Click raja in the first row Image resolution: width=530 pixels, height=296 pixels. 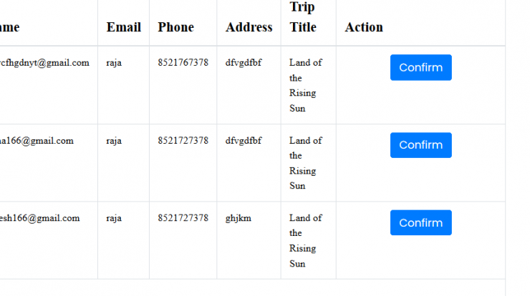click(114, 63)
